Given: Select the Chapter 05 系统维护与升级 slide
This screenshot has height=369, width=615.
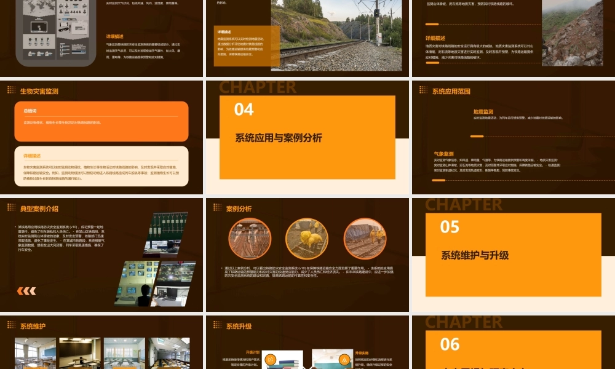Looking at the screenshot, I should 514,255.
